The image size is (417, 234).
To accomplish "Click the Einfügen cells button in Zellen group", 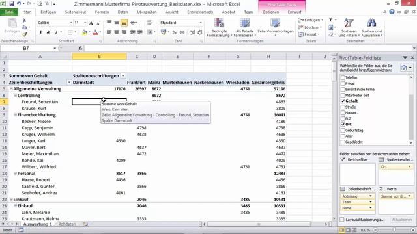I will coord(311,20).
